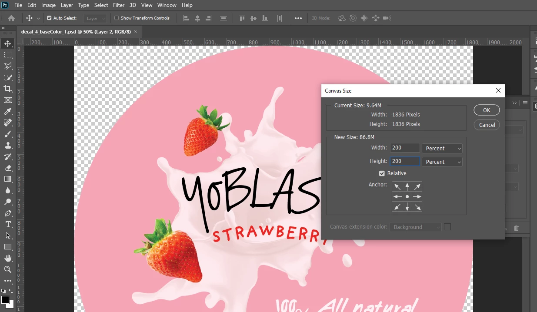The image size is (537, 312).
Task: Click Align left edges icon
Action: [187, 18]
